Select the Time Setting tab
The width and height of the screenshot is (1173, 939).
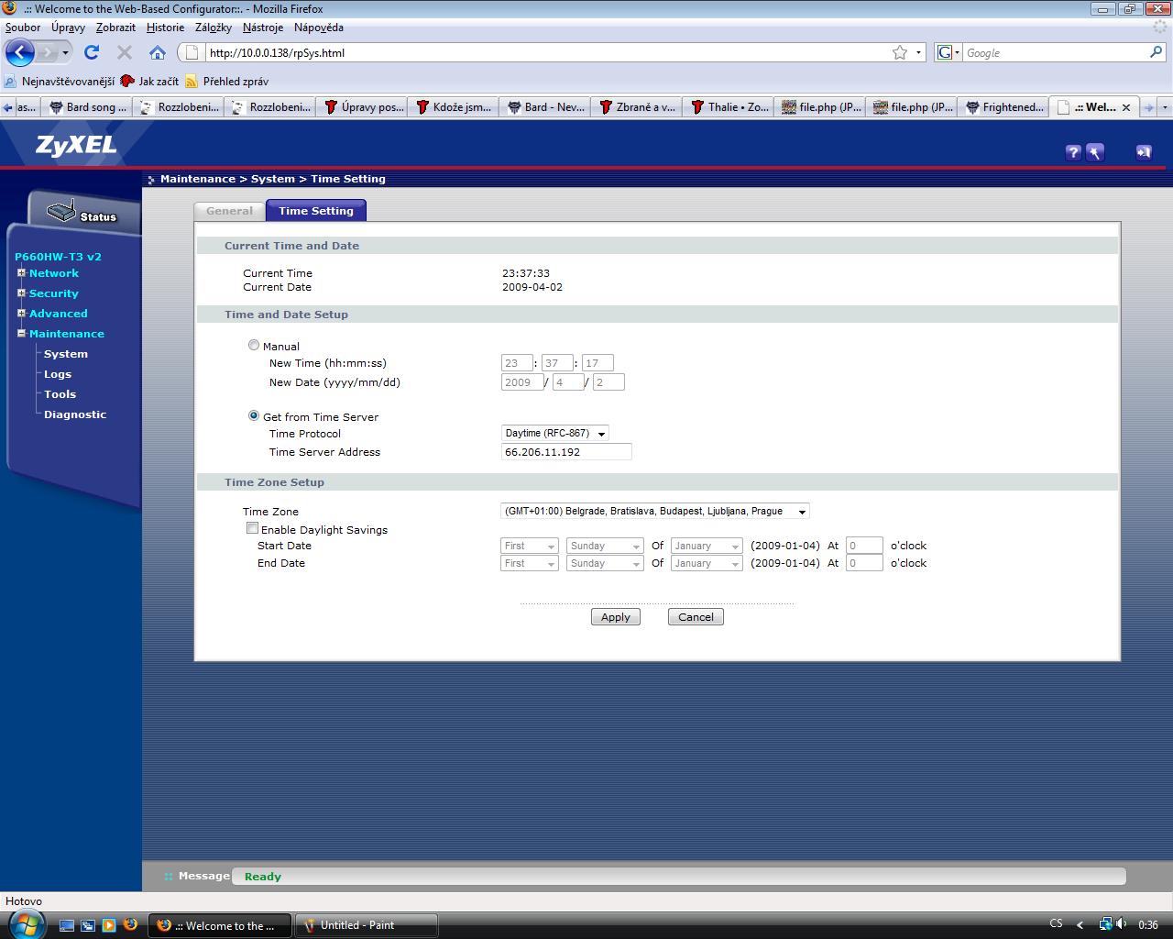tap(316, 210)
